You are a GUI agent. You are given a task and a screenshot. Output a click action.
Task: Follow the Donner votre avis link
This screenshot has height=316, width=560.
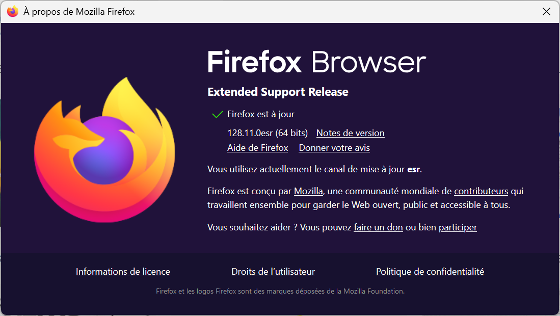point(334,148)
